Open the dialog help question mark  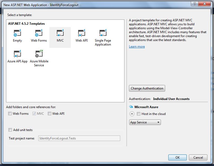195,4
